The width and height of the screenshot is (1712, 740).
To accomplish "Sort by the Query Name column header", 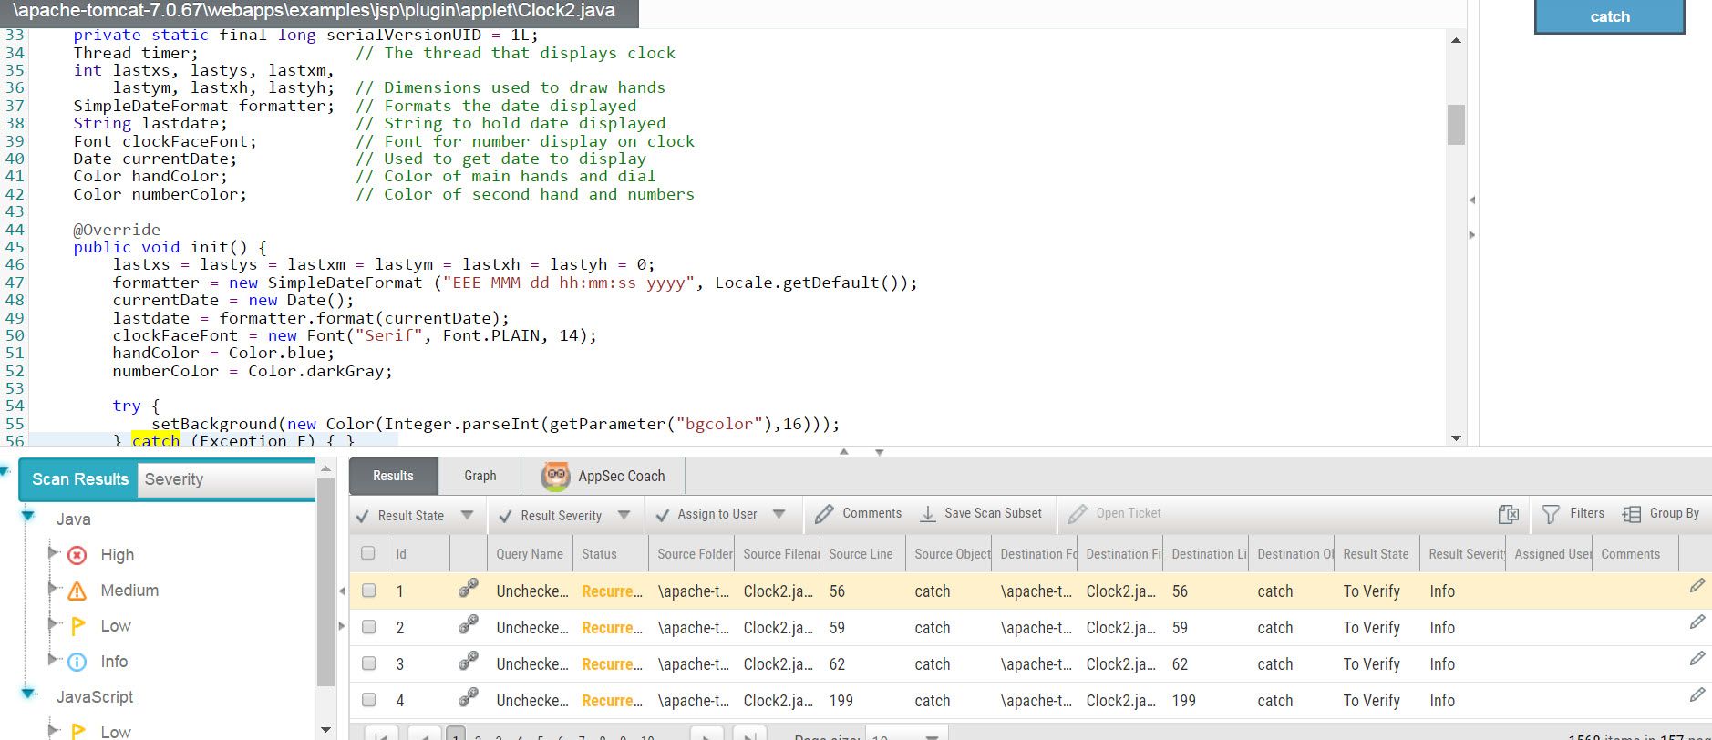I will (530, 554).
